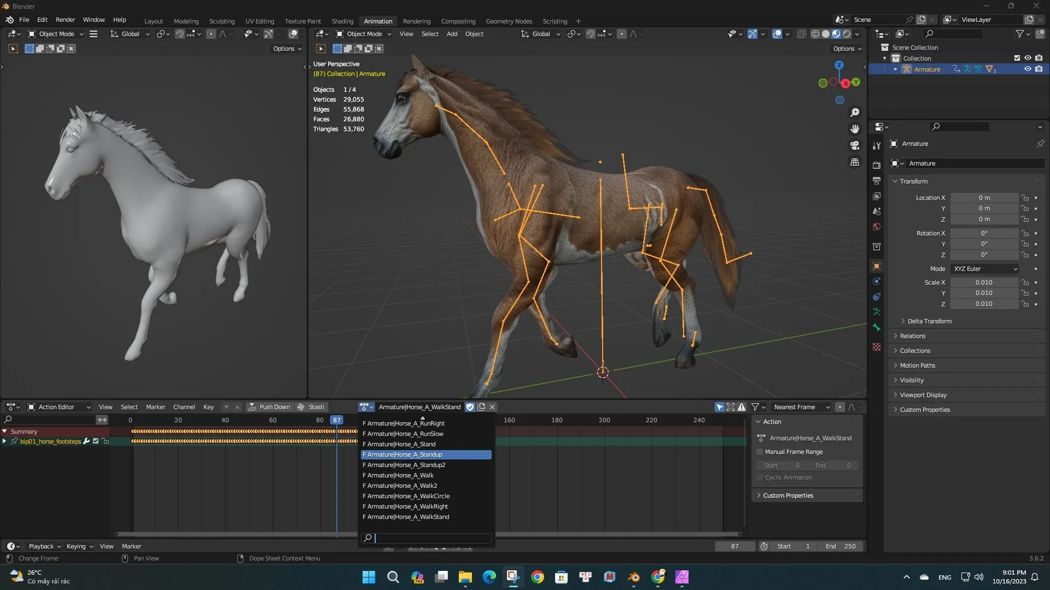
Task: Toggle the camera view icon in viewport
Action: tap(855, 146)
